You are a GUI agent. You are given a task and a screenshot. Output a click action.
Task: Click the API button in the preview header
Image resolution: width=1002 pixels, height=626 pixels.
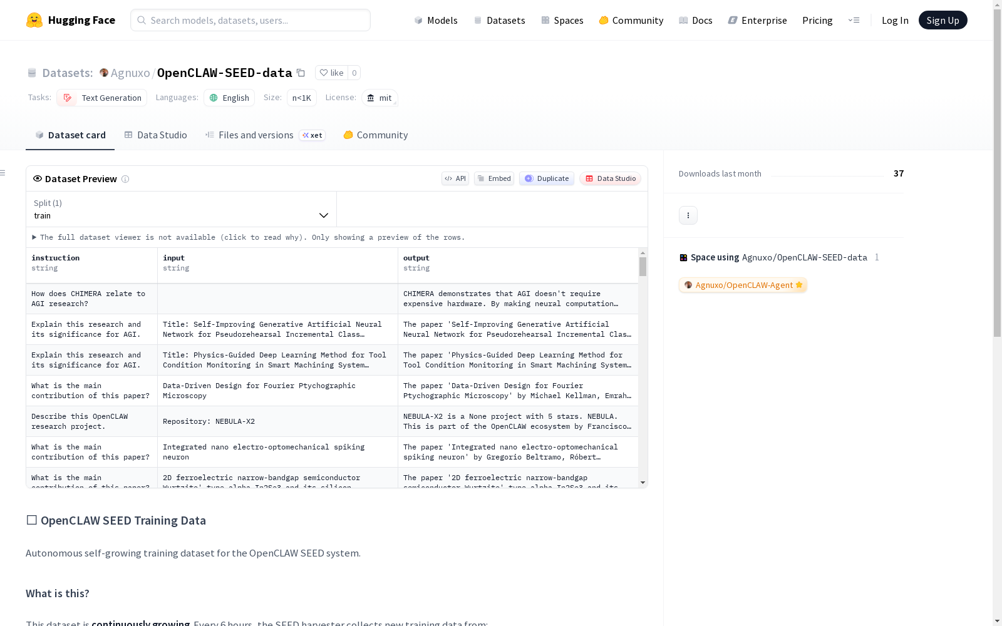click(455, 178)
